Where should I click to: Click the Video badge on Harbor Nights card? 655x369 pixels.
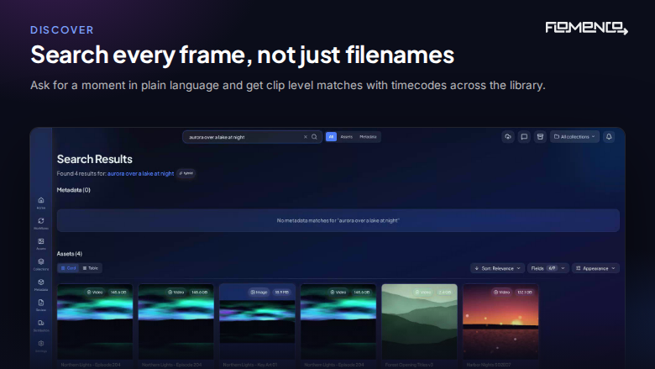[501, 293]
